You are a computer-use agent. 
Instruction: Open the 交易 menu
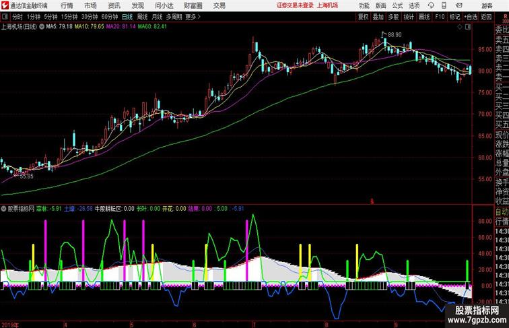coord(219,5)
